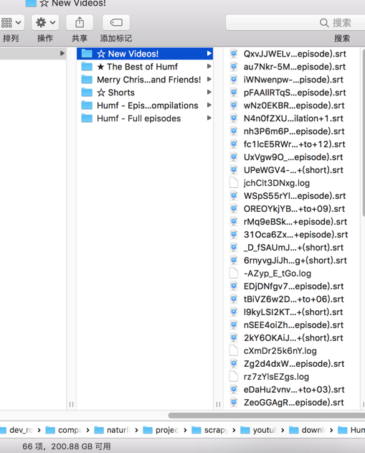Click the file icon of iWNwenpw-...pisode).srt

coord(234,80)
